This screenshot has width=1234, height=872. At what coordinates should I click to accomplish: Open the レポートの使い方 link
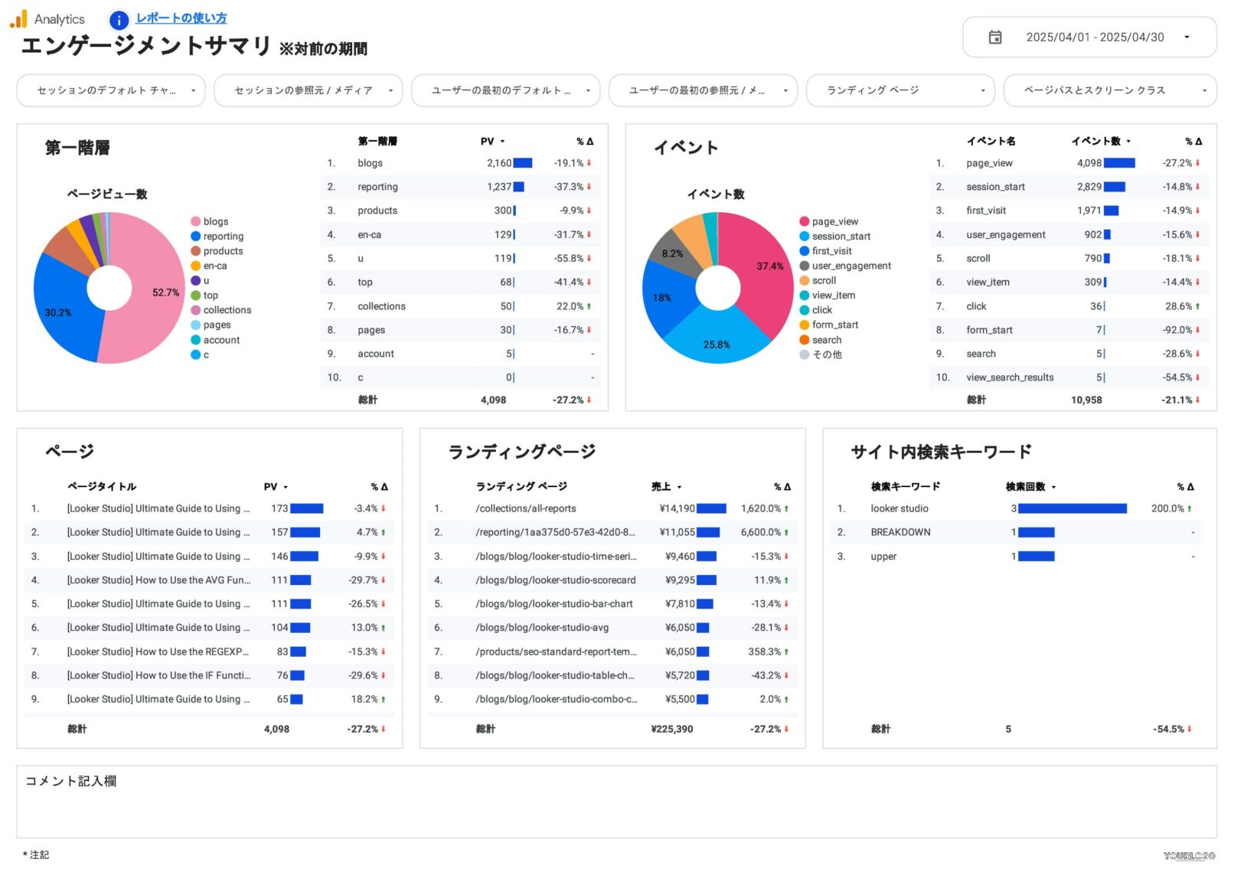pos(181,18)
